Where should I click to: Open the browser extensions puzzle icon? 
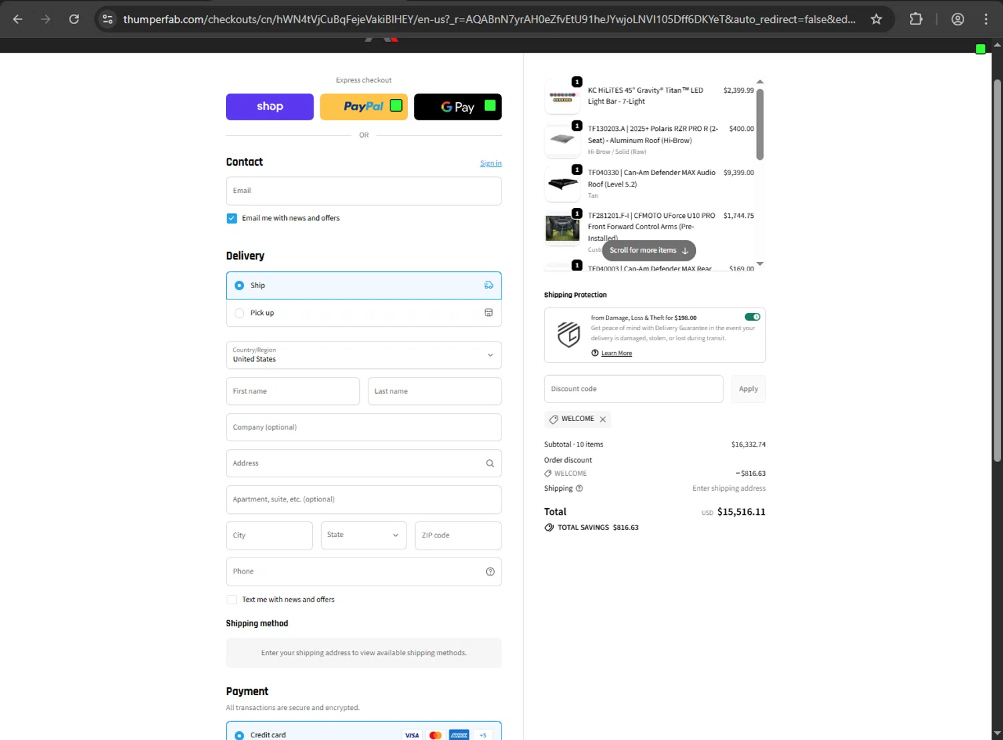click(x=916, y=19)
